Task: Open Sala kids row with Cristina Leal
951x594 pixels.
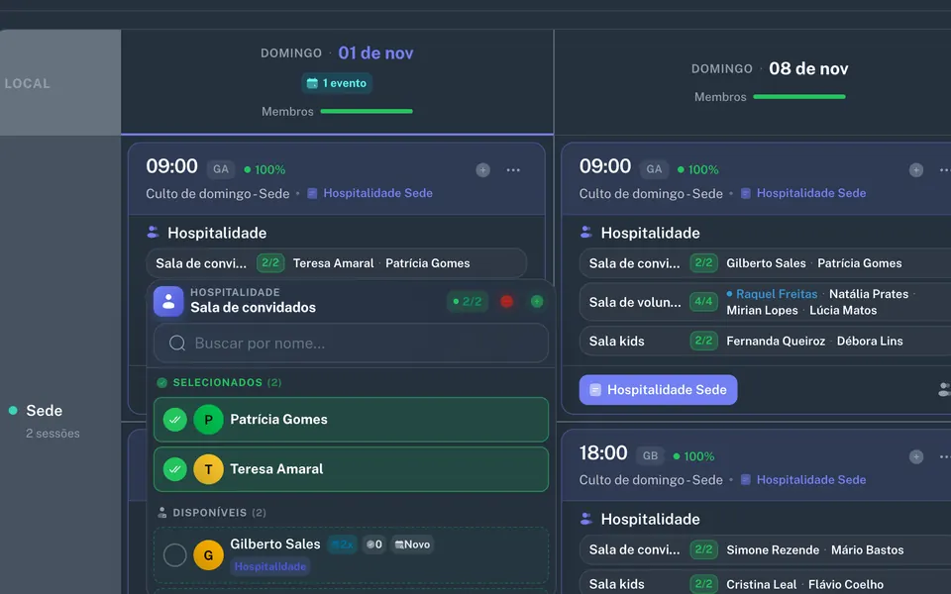Action: [766, 584]
